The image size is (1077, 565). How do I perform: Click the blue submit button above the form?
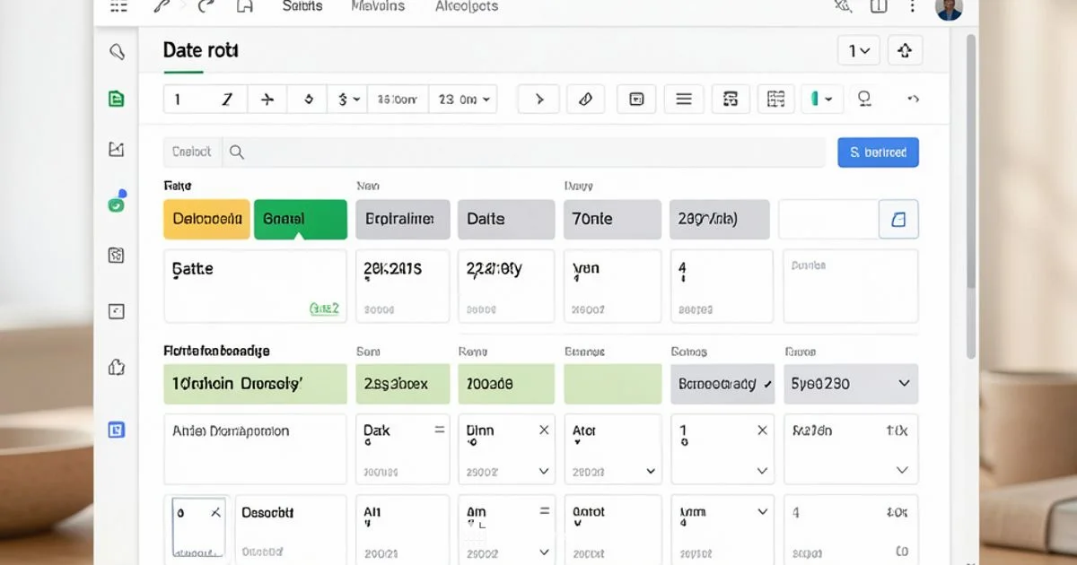click(x=878, y=152)
